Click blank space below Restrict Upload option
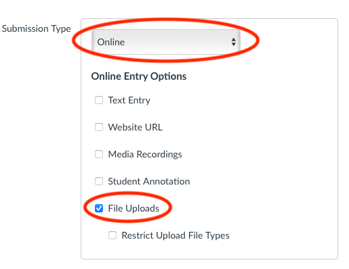The image size is (349, 269). click(209, 250)
